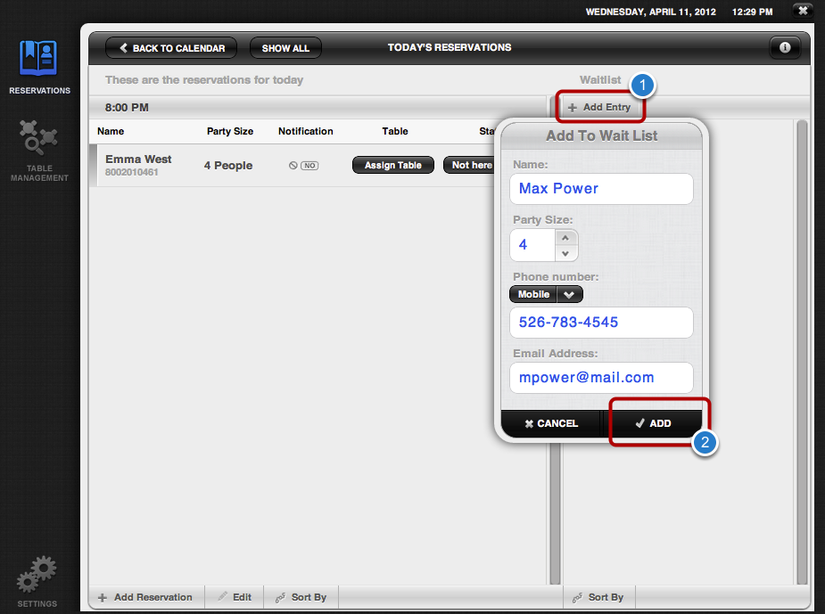Click the reservations list scrollbar
Image resolution: width=825 pixels, height=614 pixels.
coord(555,512)
